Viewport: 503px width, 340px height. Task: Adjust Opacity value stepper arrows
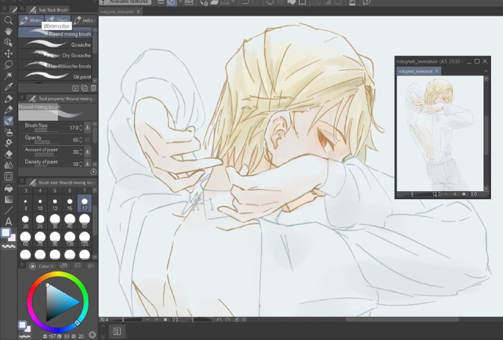(80, 140)
